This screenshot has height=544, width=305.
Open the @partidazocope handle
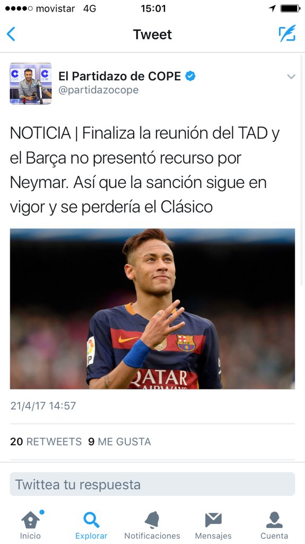[99, 90]
